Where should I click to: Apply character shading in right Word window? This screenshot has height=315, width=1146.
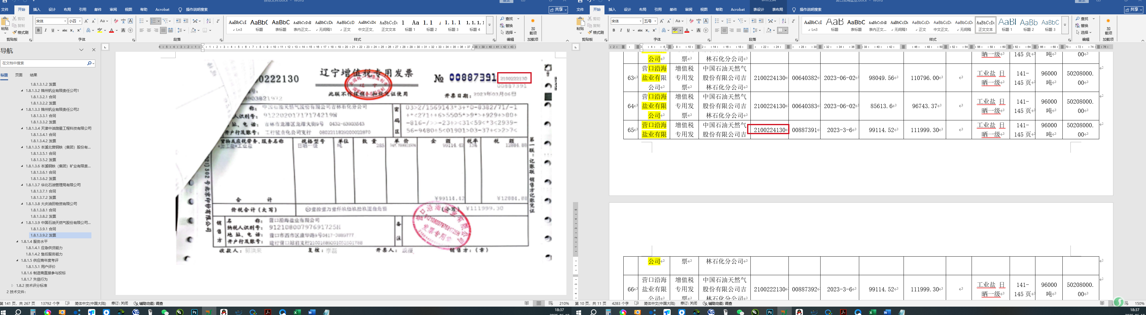tap(699, 30)
